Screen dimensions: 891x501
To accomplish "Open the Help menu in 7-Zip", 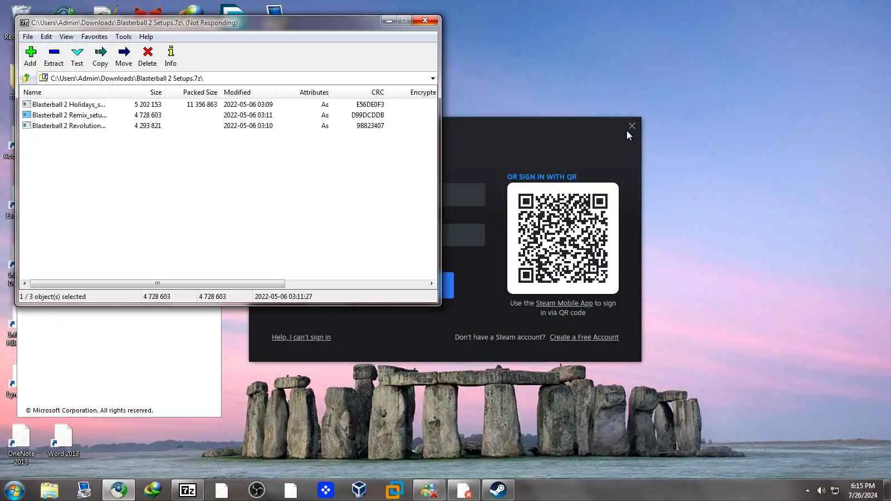I will click(146, 37).
